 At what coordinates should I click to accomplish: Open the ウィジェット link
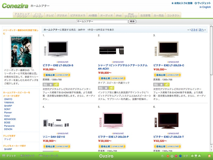point(203,3)
